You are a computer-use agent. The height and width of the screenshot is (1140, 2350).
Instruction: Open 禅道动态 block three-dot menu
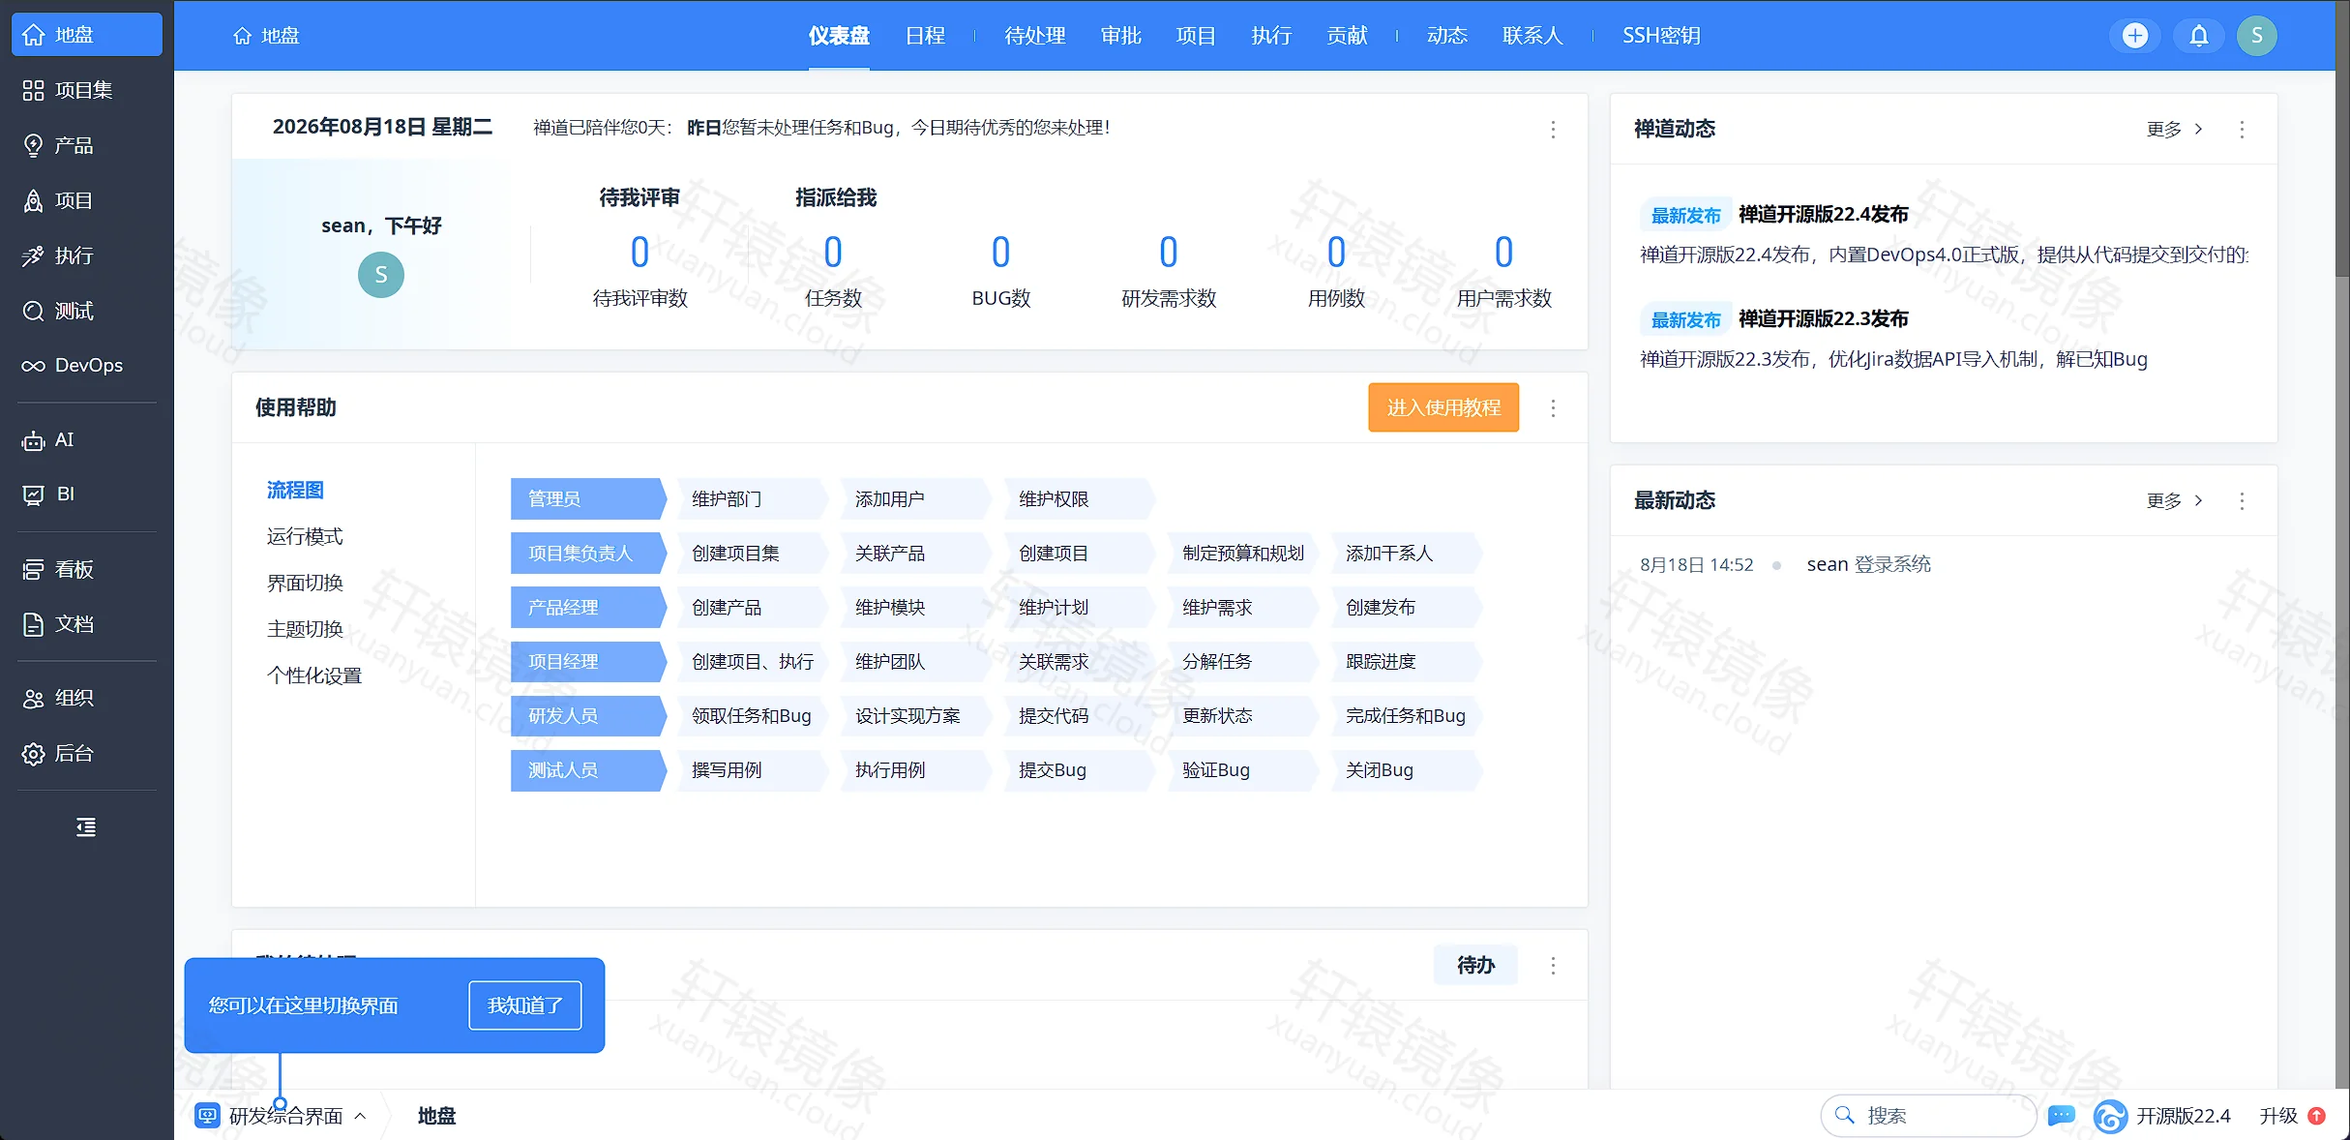2242,129
